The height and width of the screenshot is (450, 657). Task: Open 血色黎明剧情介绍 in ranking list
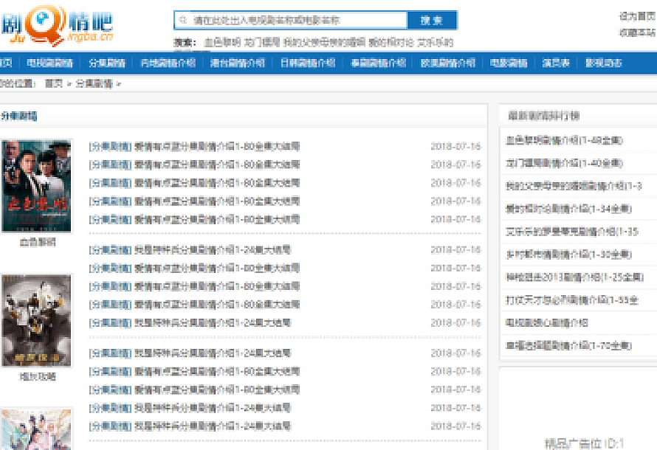pyautogui.click(x=564, y=140)
